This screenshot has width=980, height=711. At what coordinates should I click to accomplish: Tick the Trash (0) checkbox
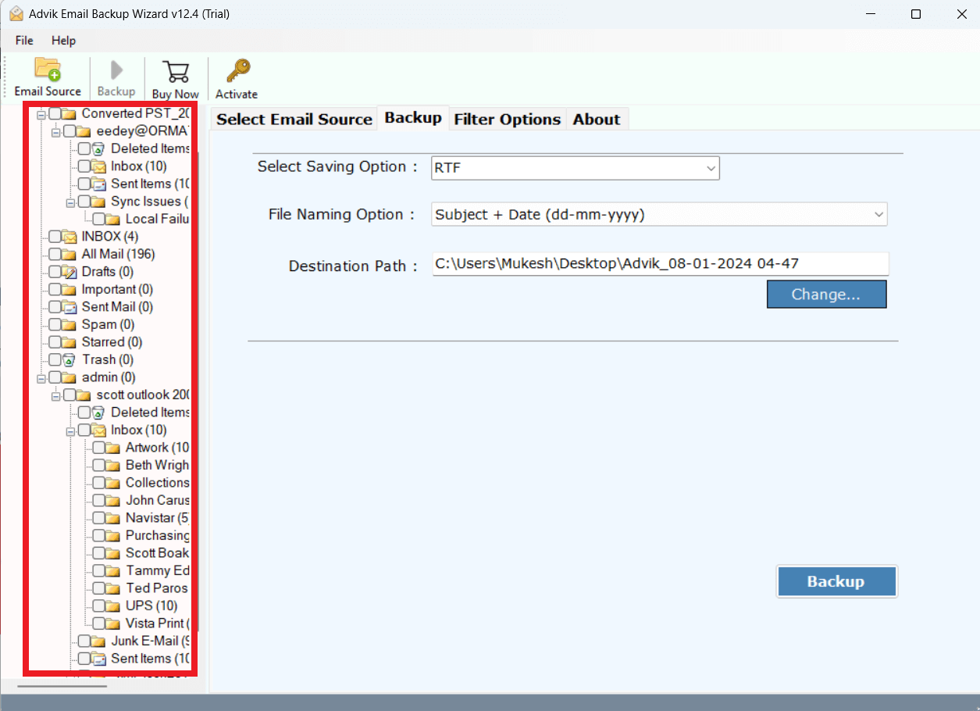[x=55, y=359]
